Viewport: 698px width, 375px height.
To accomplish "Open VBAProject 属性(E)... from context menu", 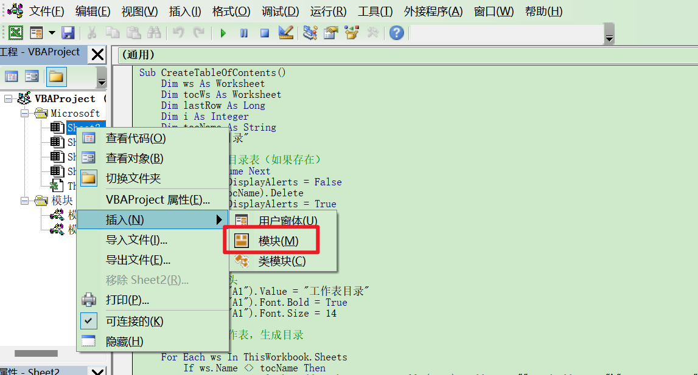I will point(153,200).
